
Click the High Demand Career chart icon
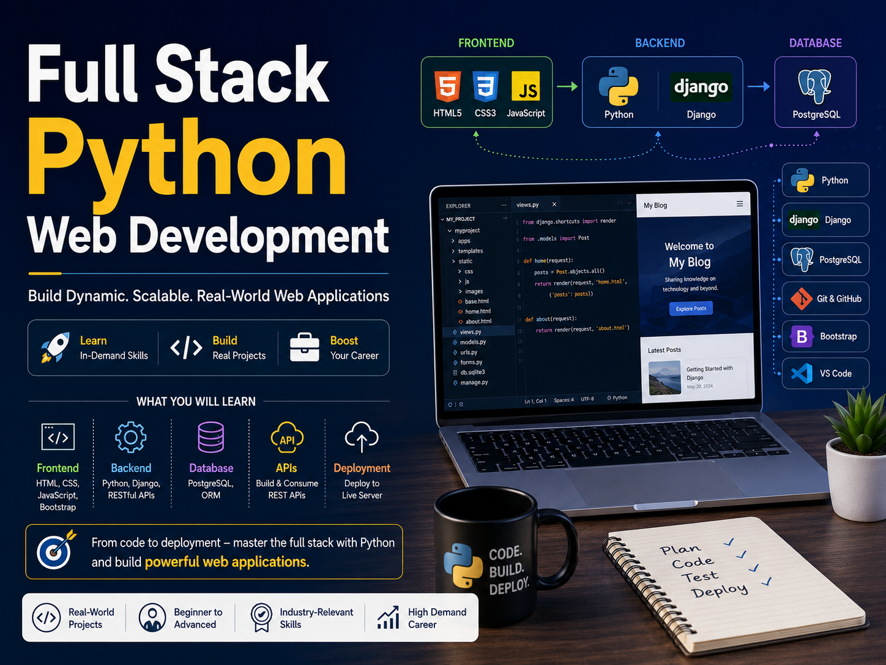tap(389, 617)
